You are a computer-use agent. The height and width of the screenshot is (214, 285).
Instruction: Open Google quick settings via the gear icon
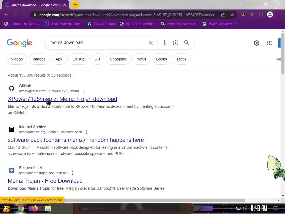[256, 43]
